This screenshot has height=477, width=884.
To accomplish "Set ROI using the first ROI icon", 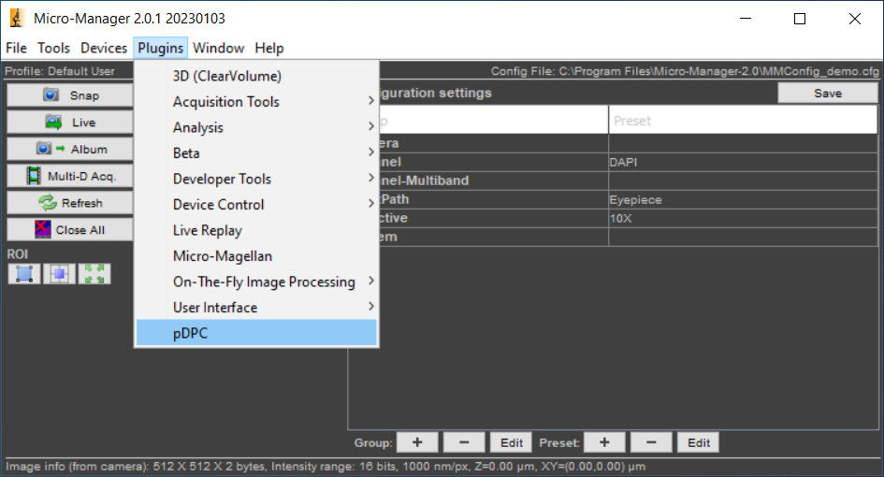I will click(x=23, y=273).
